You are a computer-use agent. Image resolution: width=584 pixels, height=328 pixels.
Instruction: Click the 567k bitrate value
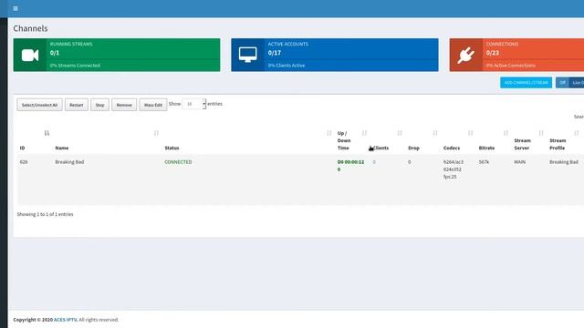[484, 162]
